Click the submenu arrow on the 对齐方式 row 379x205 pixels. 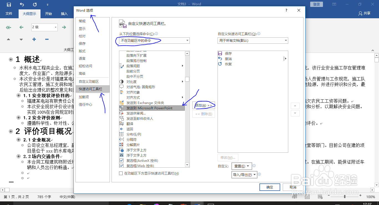click(183, 97)
